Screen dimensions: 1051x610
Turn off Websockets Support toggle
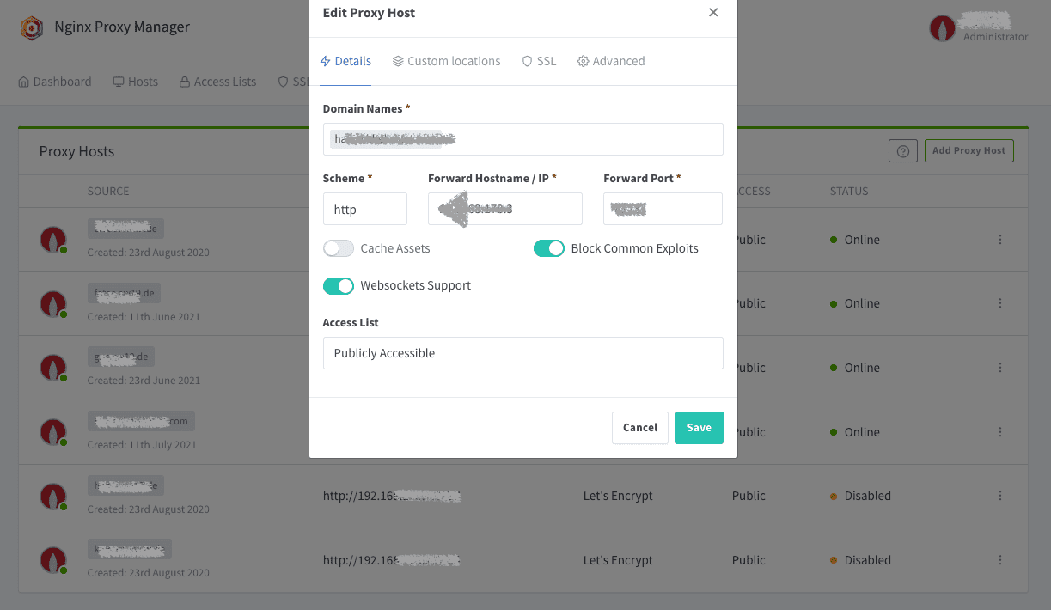click(x=339, y=285)
